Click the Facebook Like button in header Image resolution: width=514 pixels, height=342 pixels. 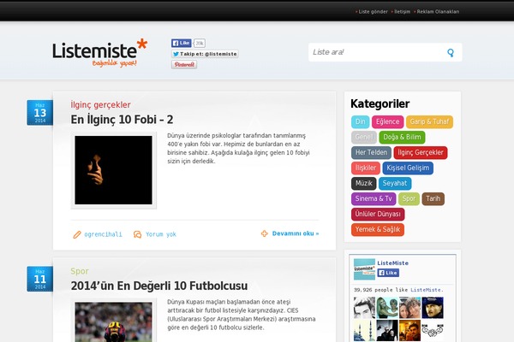(x=182, y=43)
